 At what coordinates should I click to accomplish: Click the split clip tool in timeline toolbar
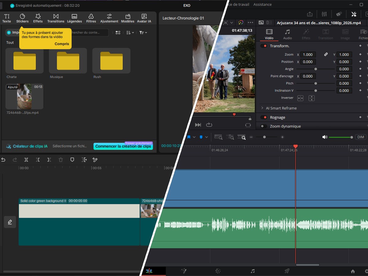click(26, 160)
